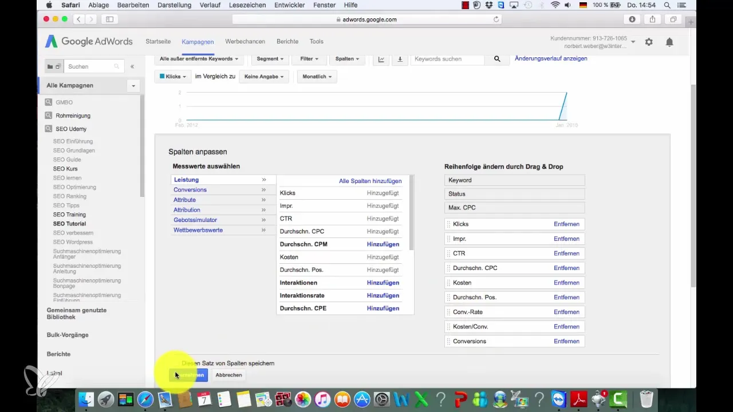Open 'Gemeinsam genutzte Bibliothek' in sidebar
The image size is (733, 412).
click(77, 314)
